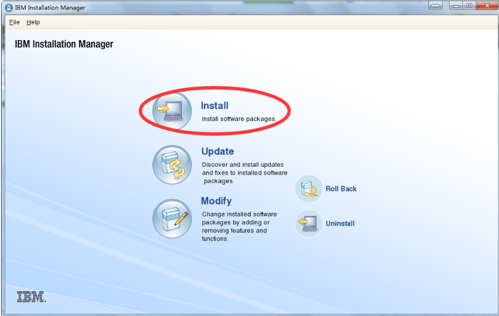This screenshot has width=499, height=316.
Task: Open the Uninstall link
Action: tap(340, 224)
